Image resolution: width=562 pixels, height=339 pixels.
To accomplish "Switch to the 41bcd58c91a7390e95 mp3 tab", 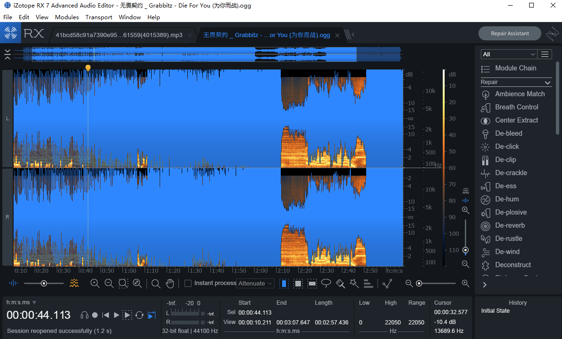I will 119,35.
